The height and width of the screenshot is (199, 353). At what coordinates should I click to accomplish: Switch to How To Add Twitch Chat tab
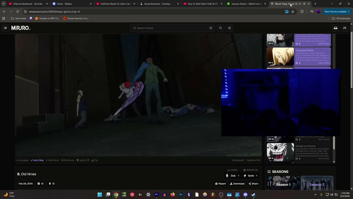coord(203,4)
